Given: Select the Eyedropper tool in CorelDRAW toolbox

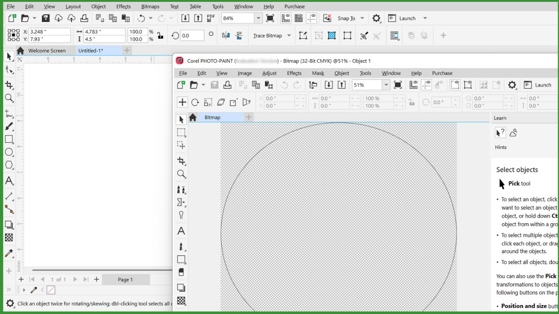Looking at the screenshot, I should pos(9,254).
